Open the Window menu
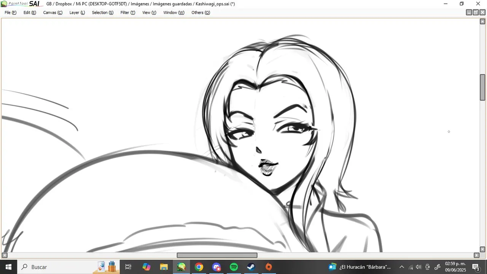Viewport: 487px width, 274px height. click(x=173, y=13)
